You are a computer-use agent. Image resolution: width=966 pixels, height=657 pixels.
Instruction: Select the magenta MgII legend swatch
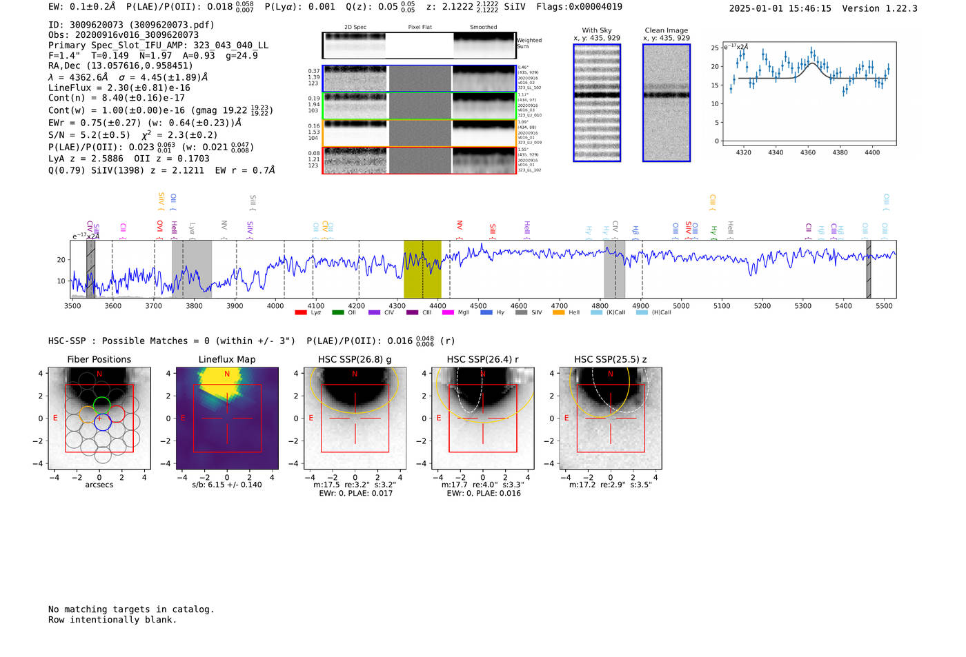pos(448,312)
